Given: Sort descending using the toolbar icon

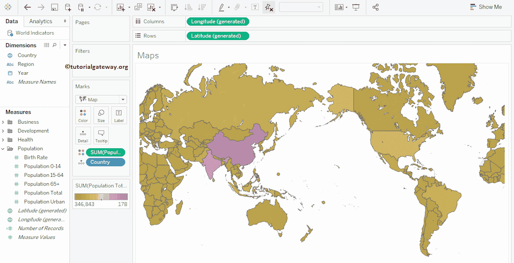Looking at the screenshot, I should [202, 7].
